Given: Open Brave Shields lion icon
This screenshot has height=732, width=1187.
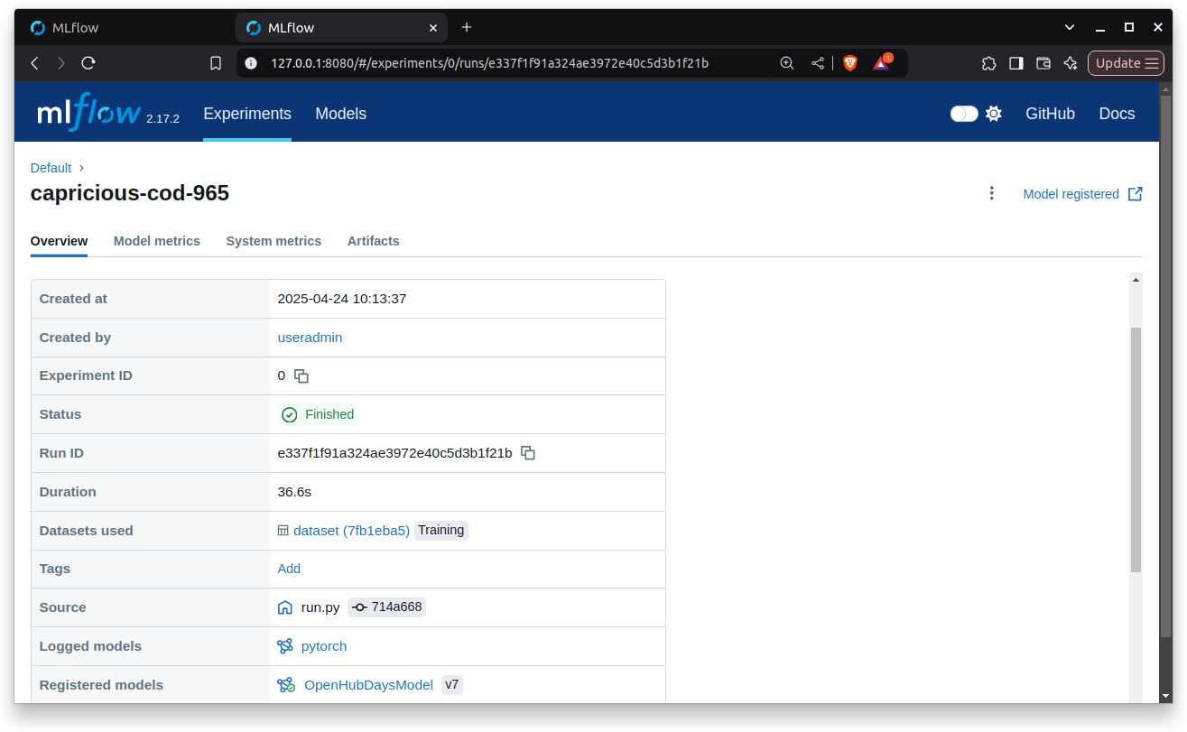Looking at the screenshot, I should point(849,63).
